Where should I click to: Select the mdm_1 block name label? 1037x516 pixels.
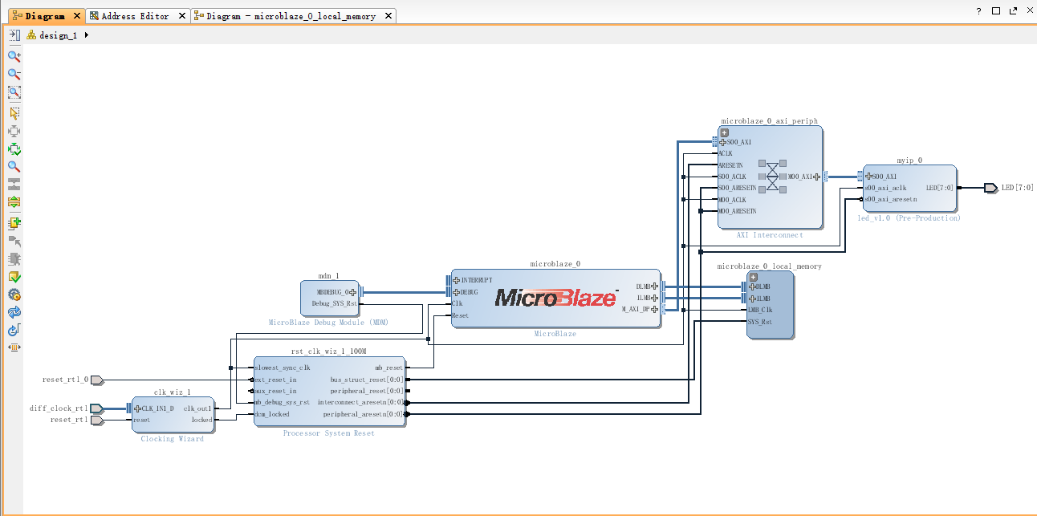tap(329, 275)
